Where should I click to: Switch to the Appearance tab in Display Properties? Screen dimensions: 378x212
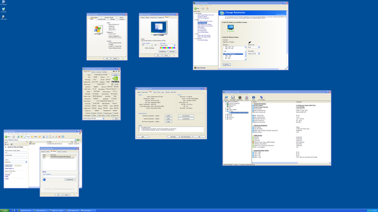tap(161, 18)
